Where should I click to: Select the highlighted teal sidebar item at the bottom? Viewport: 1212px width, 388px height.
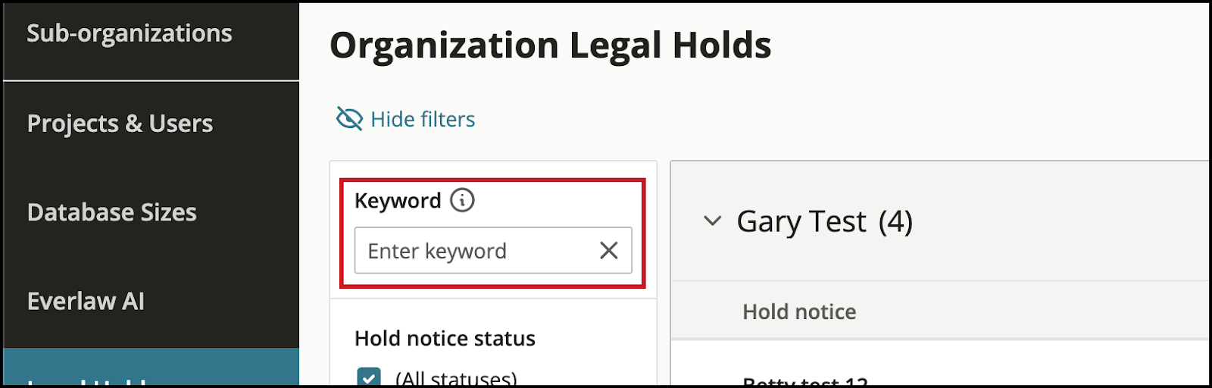(151, 367)
